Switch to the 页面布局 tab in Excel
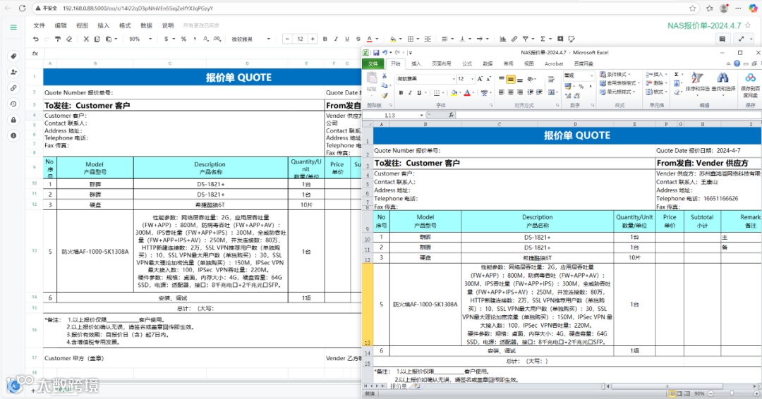 [441, 63]
